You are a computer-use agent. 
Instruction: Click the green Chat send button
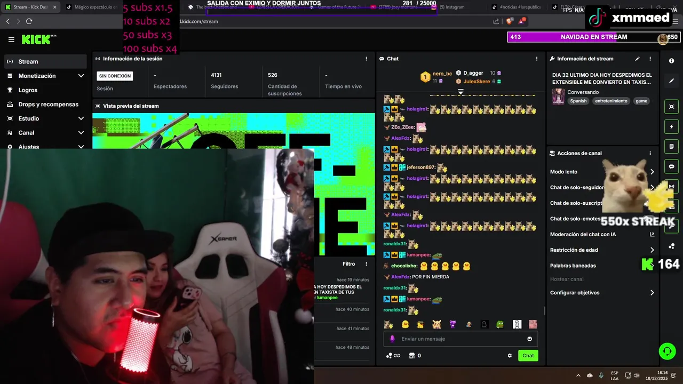pos(528,356)
